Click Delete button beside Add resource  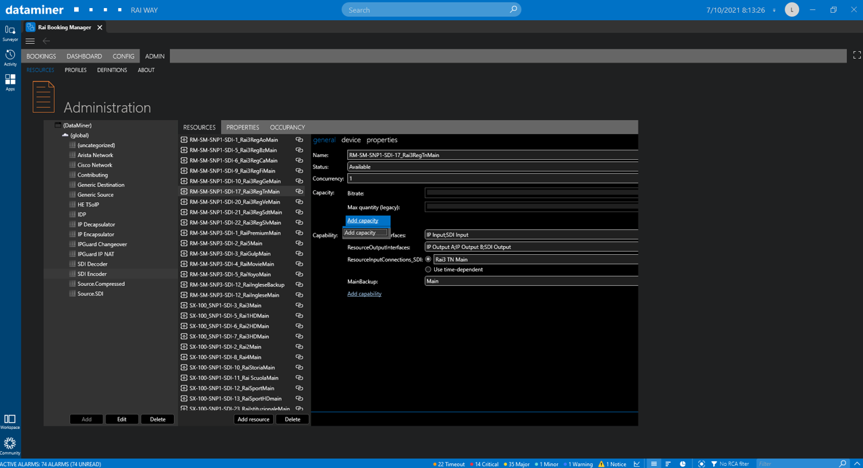293,419
